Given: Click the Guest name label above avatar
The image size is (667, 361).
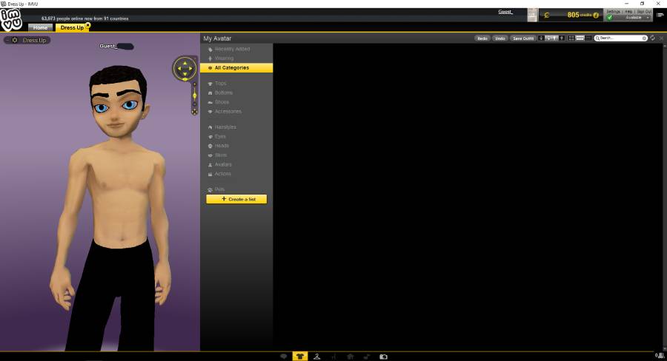Looking at the screenshot, I should pyautogui.click(x=108, y=46).
